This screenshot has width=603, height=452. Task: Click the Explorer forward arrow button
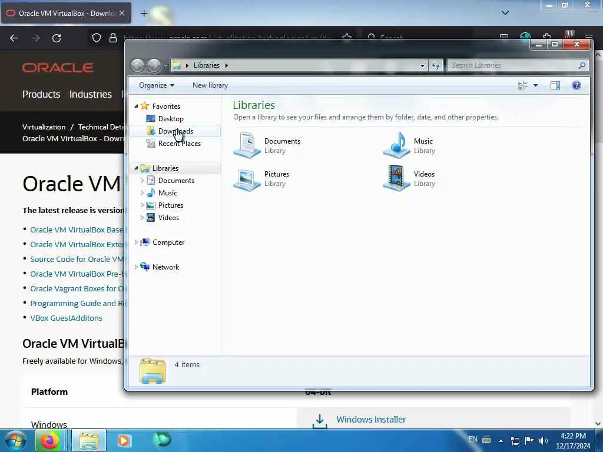(x=154, y=66)
